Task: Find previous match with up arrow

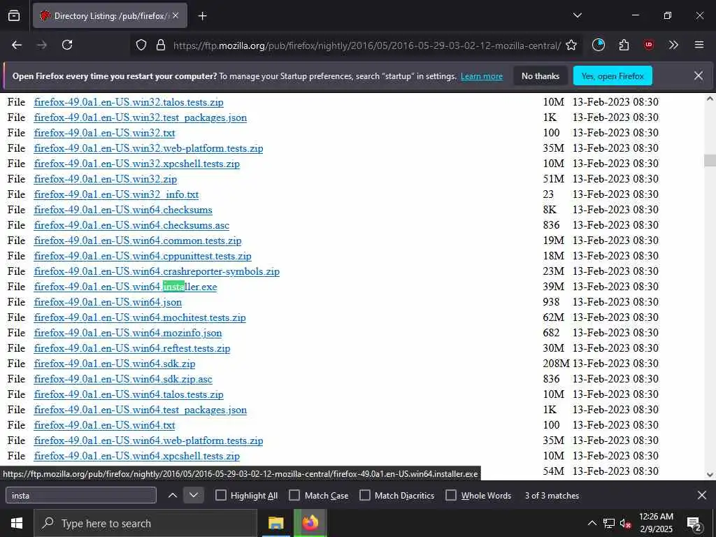Action: 173,495
